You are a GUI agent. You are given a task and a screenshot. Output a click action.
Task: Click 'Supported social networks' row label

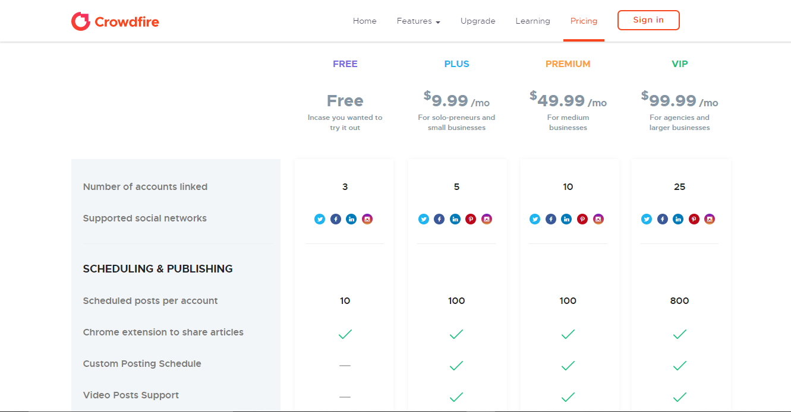tap(145, 218)
